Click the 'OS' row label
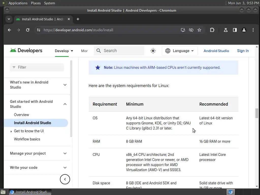 pos(95,118)
